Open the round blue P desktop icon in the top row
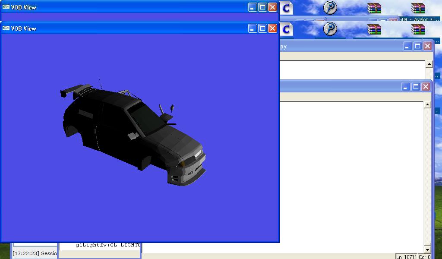This screenshot has width=442, height=259. coord(330,8)
